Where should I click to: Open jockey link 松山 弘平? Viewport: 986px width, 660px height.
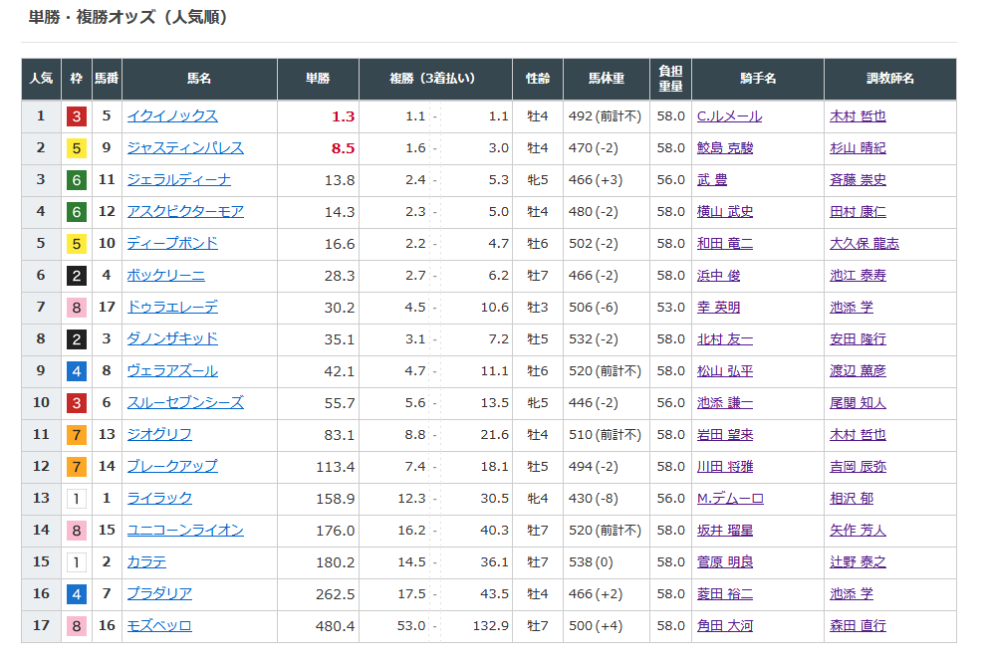click(x=725, y=371)
